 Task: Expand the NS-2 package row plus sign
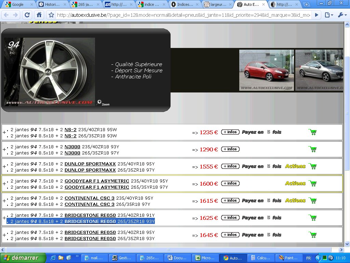pyautogui.click(x=4, y=133)
